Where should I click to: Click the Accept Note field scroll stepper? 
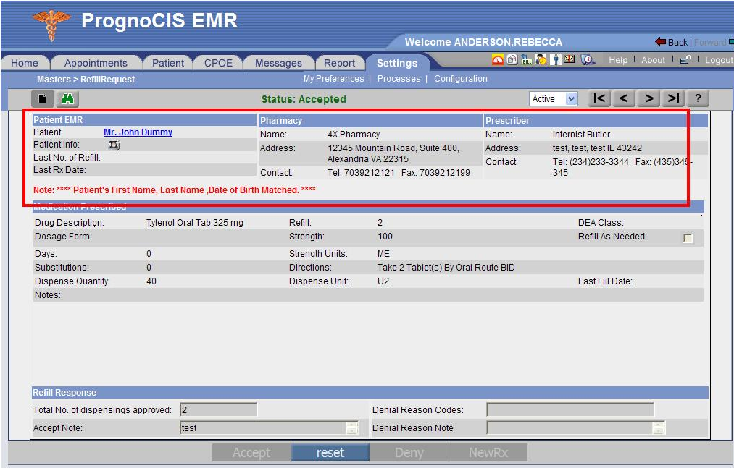pos(352,427)
